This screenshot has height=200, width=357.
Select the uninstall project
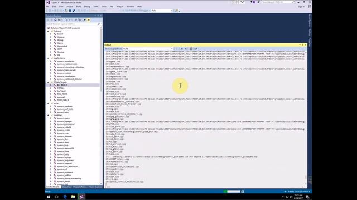pos(61,97)
